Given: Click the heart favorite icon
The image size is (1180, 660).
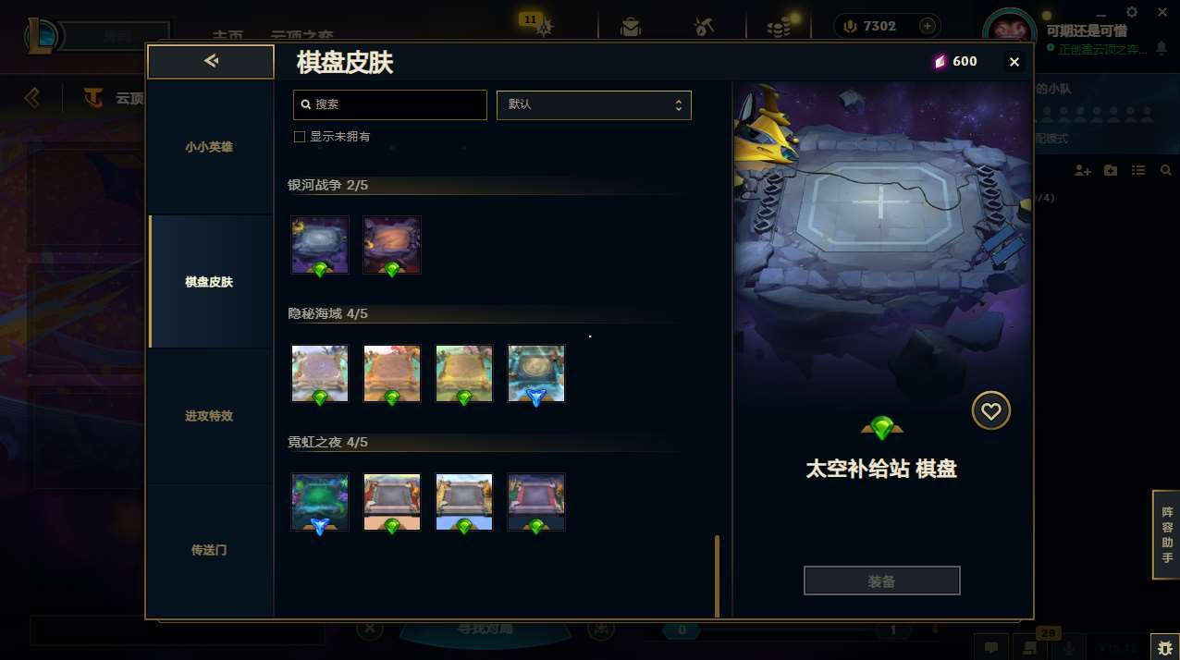Looking at the screenshot, I should click(991, 410).
